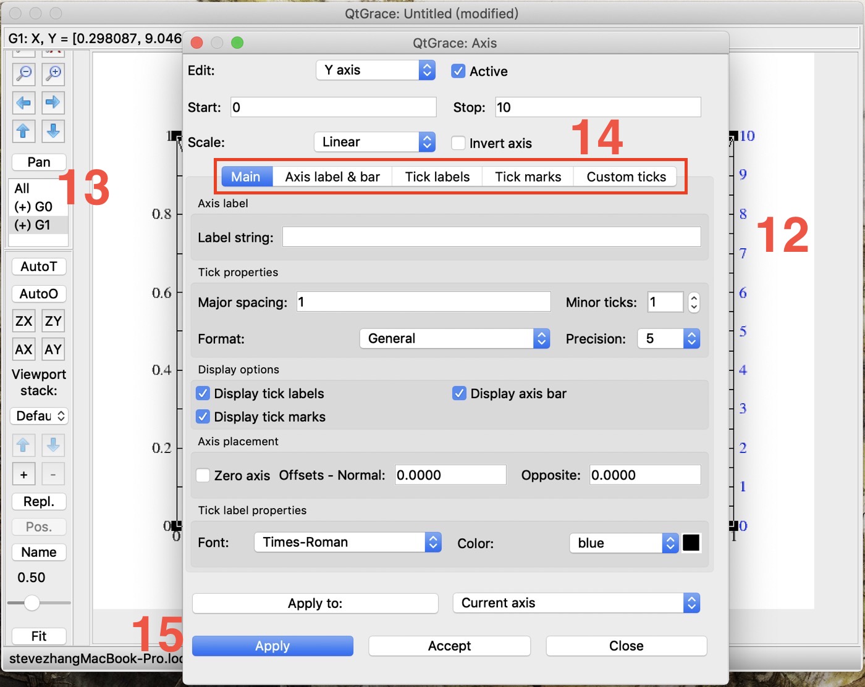The width and height of the screenshot is (865, 687).
Task: Click the Label string input field
Action: click(491, 238)
